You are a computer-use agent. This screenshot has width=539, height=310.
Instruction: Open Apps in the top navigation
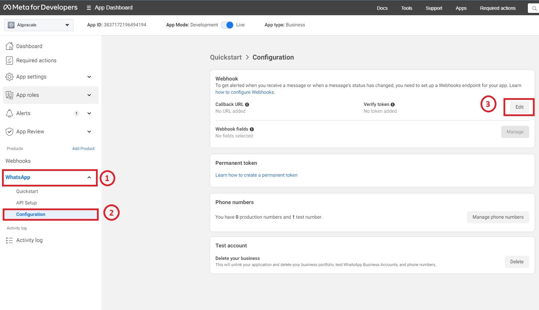(461, 8)
